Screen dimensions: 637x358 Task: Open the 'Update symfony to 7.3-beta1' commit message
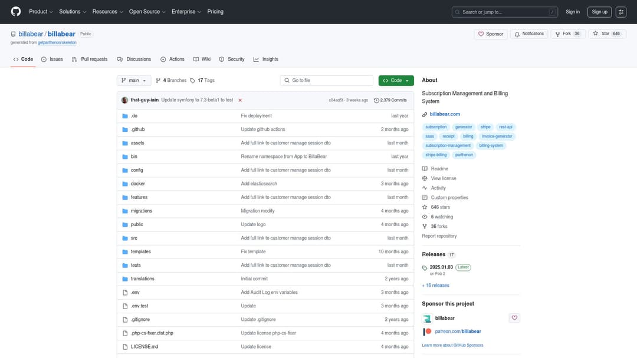click(x=197, y=100)
